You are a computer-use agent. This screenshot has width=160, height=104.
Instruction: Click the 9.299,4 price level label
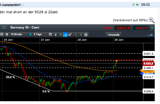tap(149, 91)
